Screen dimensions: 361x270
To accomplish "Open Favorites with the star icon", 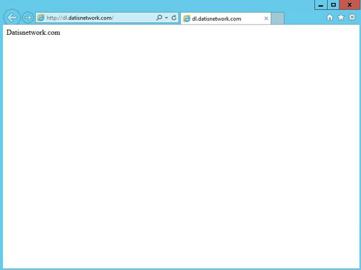I will pyautogui.click(x=341, y=17).
